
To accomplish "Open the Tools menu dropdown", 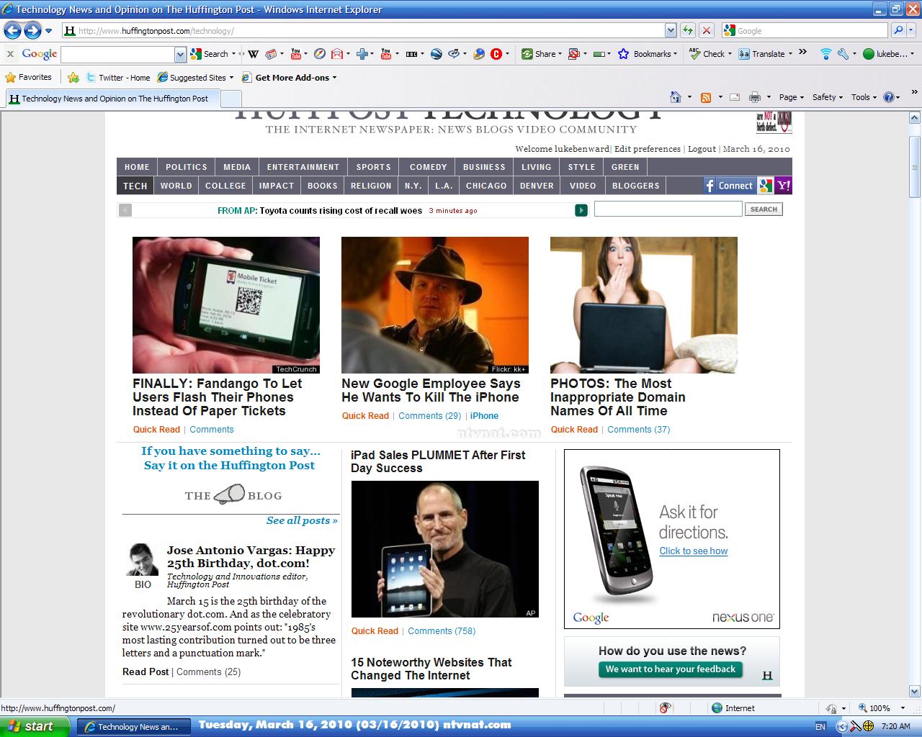I will [x=864, y=97].
